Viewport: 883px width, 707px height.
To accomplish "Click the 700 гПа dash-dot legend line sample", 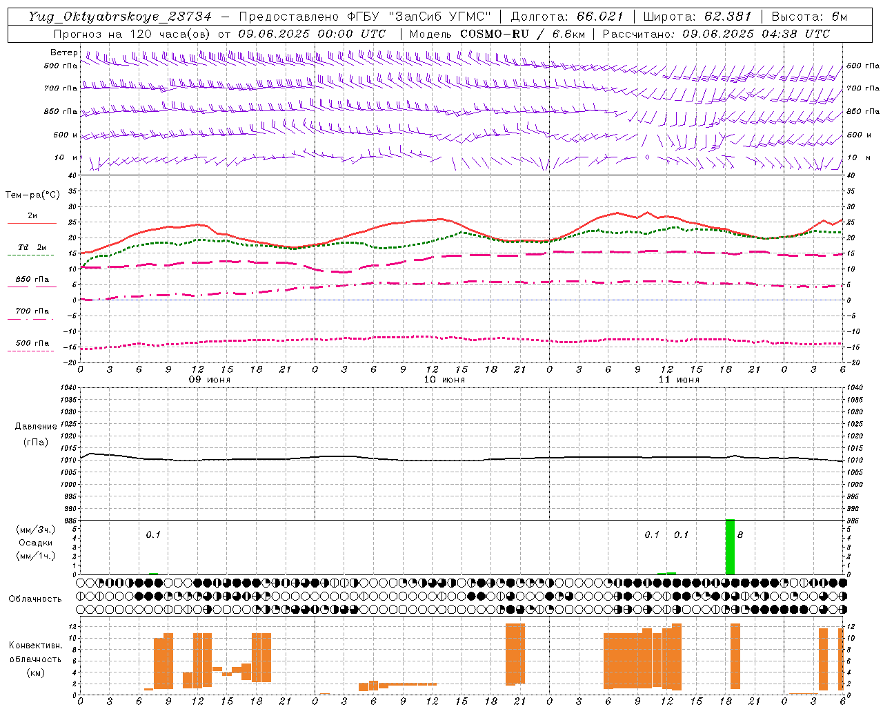I will pyautogui.click(x=31, y=319).
